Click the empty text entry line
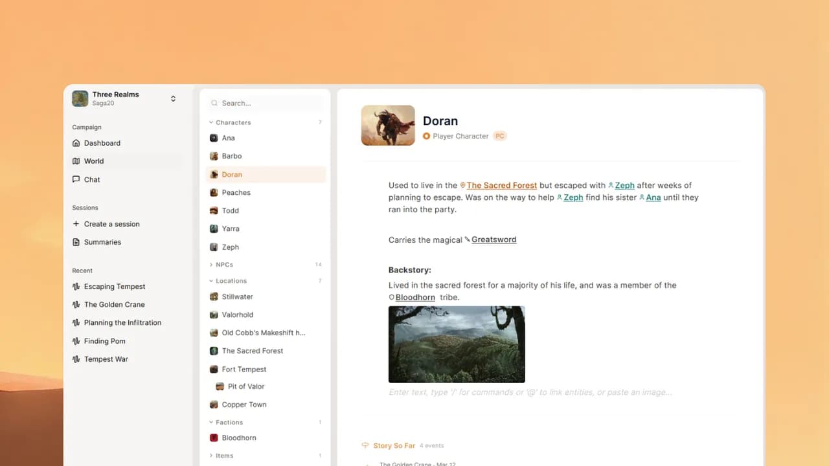Screen dimensions: 829x466 coord(530,392)
